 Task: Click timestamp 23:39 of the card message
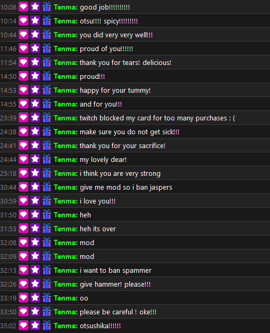coord(9,118)
